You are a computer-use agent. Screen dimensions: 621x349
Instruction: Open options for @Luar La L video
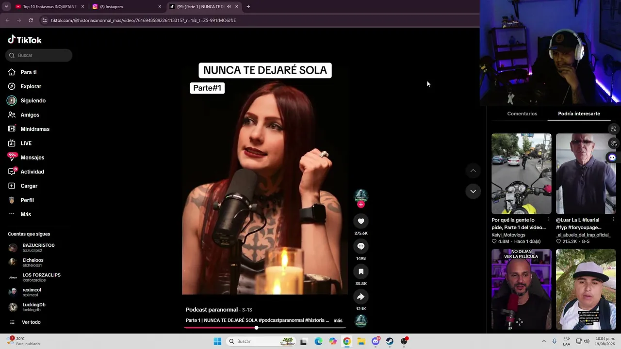point(613,220)
